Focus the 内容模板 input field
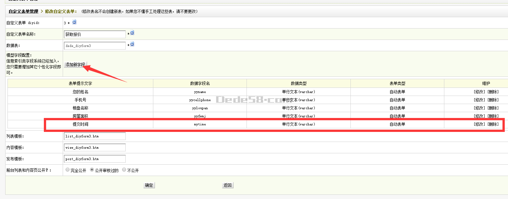This screenshot has height=199, width=508. point(95,147)
